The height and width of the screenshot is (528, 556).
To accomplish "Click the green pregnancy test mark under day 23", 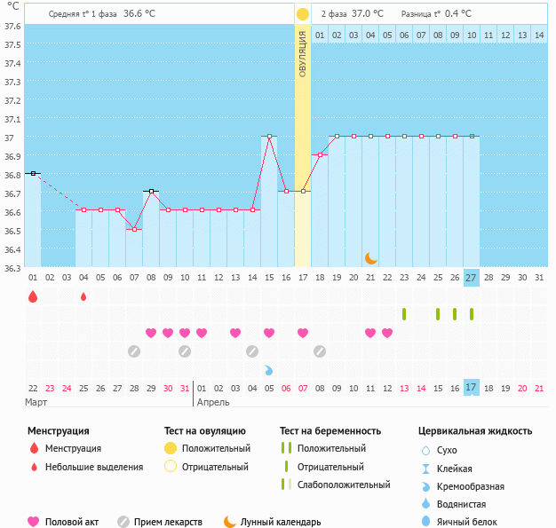I will pyautogui.click(x=404, y=314).
